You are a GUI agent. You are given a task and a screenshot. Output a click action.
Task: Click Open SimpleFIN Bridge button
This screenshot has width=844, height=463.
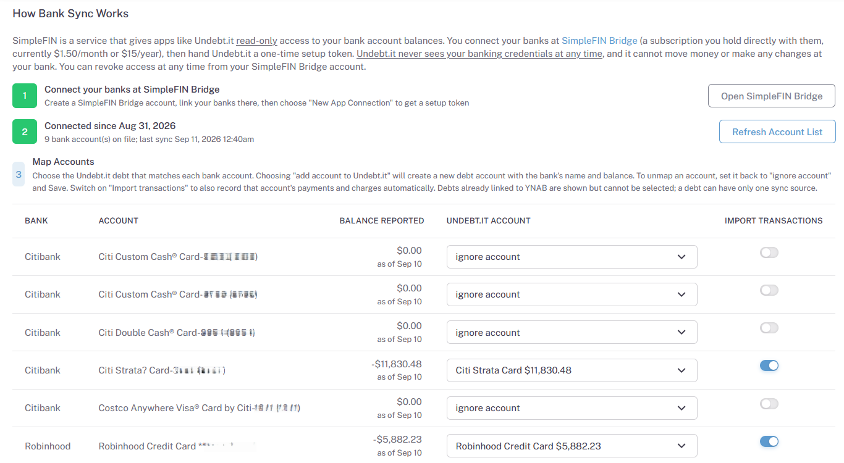(772, 96)
